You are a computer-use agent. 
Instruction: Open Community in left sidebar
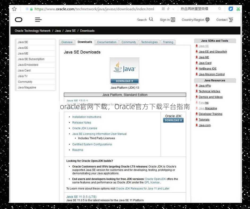pos(36,82)
